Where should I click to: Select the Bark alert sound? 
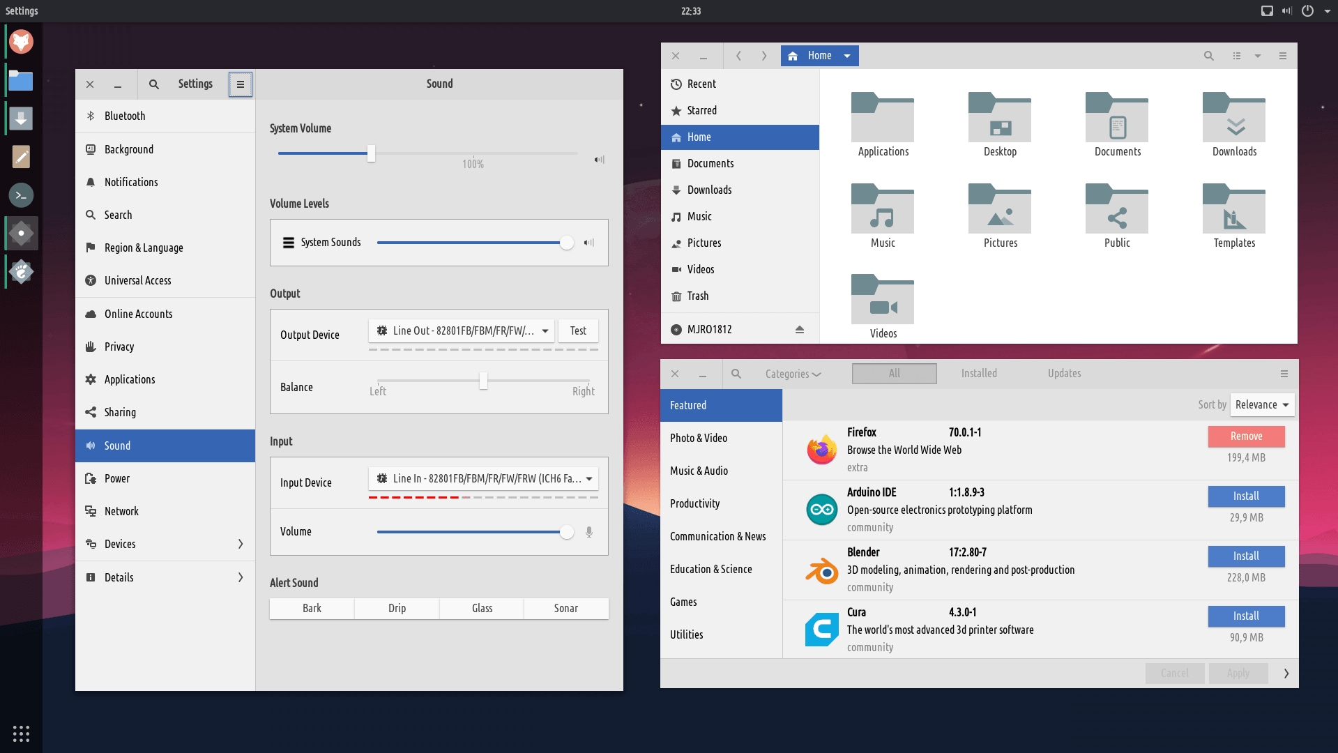(312, 609)
